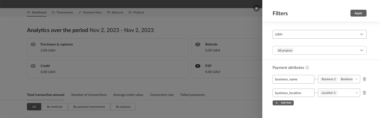The height and width of the screenshot is (118, 380).
Task: Switch to Number of transactions tab
Action: tap(89, 95)
